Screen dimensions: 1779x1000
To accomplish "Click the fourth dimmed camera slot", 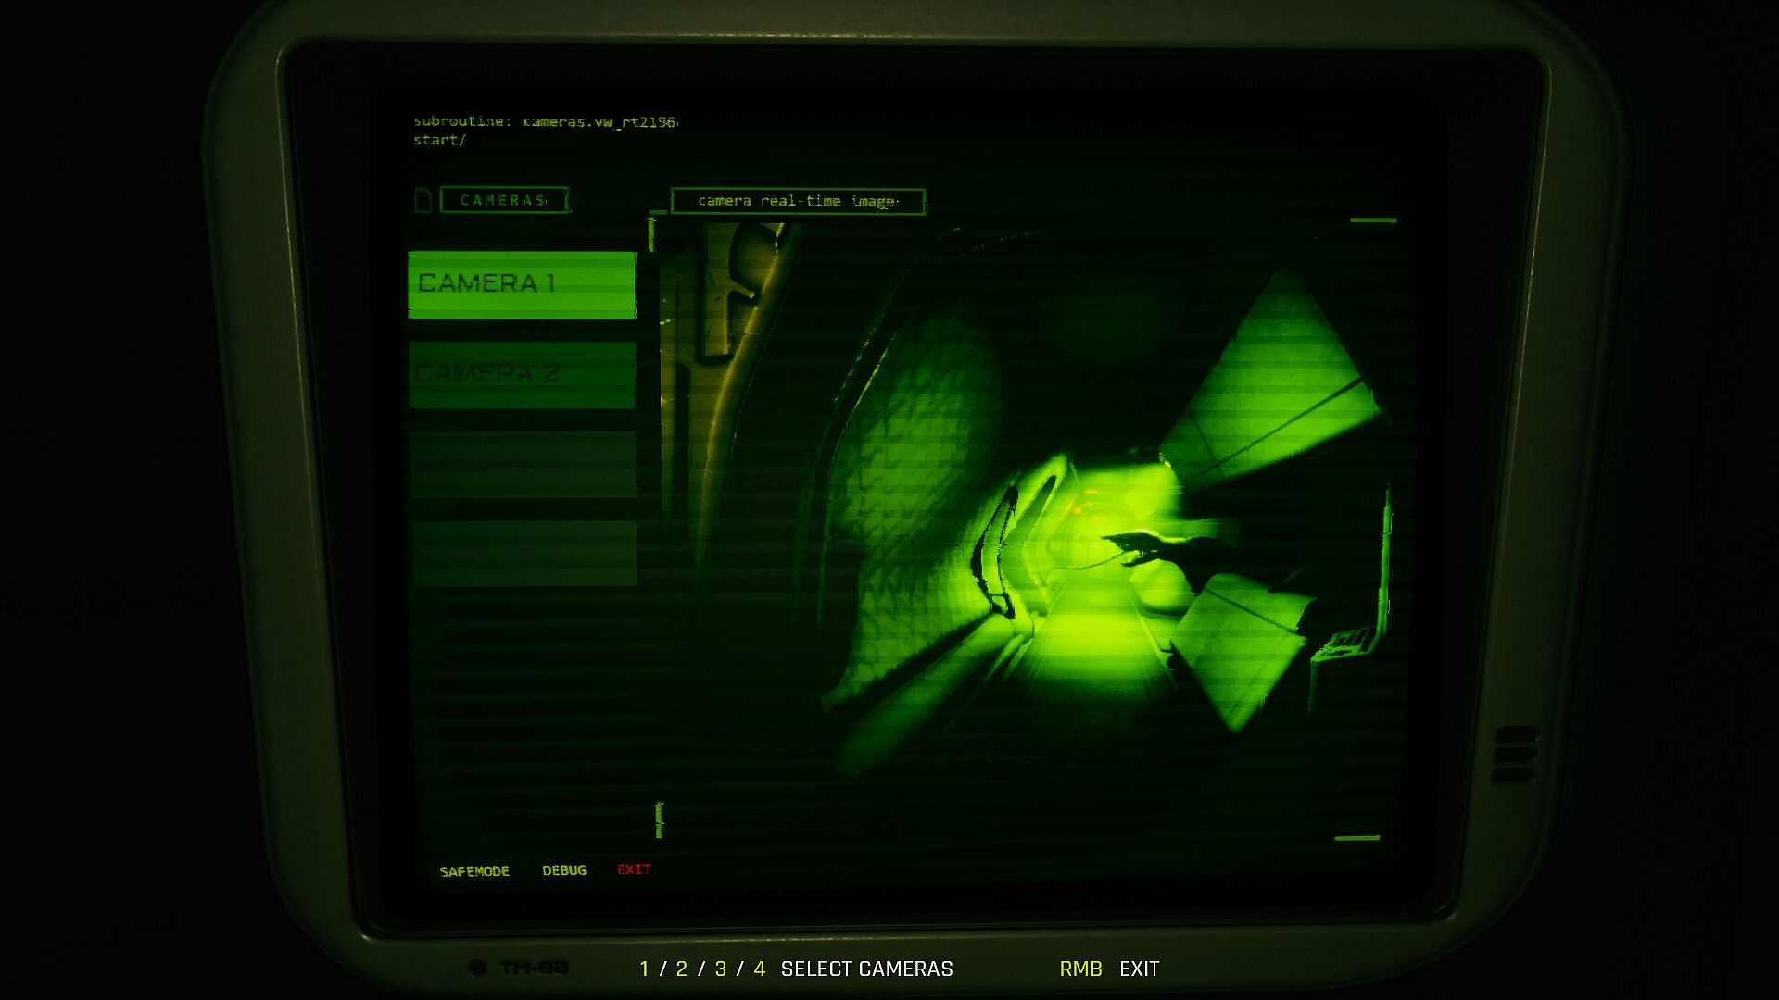I will (x=524, y=553).
